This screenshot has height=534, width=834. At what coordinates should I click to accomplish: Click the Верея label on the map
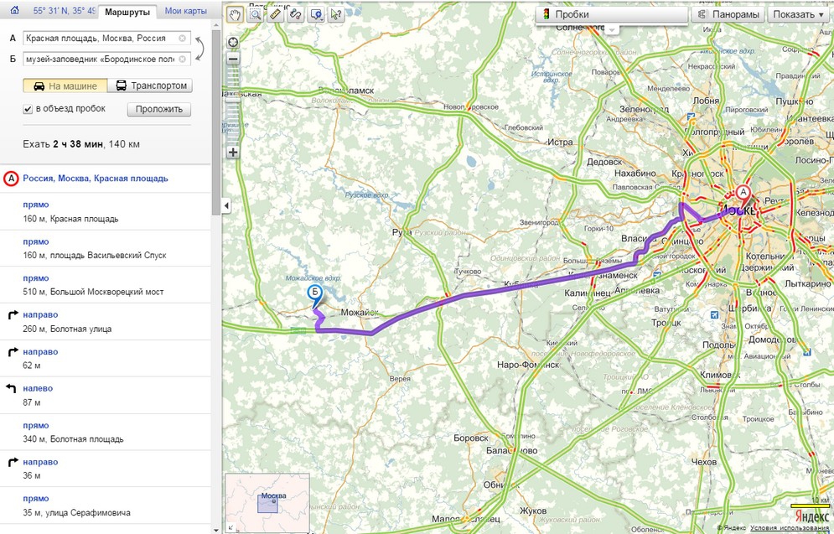[x=400, y=379]
